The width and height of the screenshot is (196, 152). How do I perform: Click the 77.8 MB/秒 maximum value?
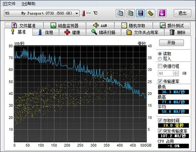point(173,102)
